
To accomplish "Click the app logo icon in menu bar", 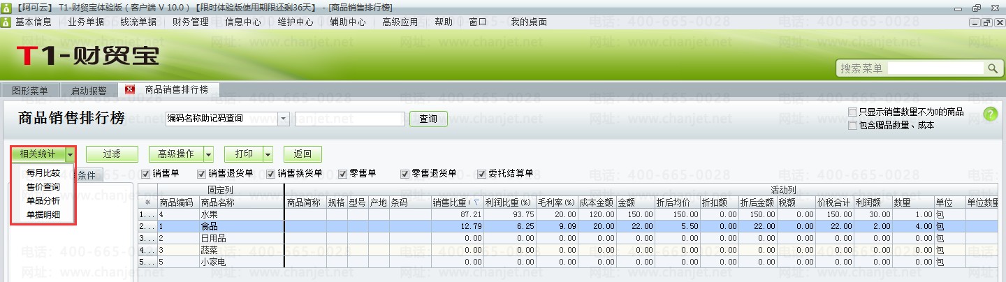I will click(6, 22).
